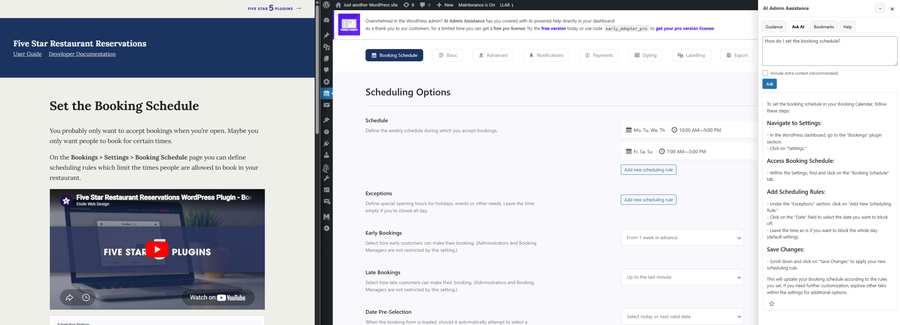
Task: Open the New menu in admin bar
Action: tap(445, 5)
